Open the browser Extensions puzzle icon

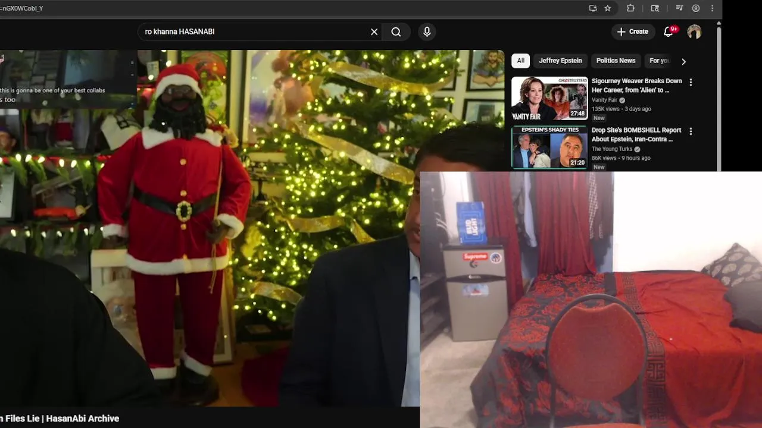pos(630,8)
